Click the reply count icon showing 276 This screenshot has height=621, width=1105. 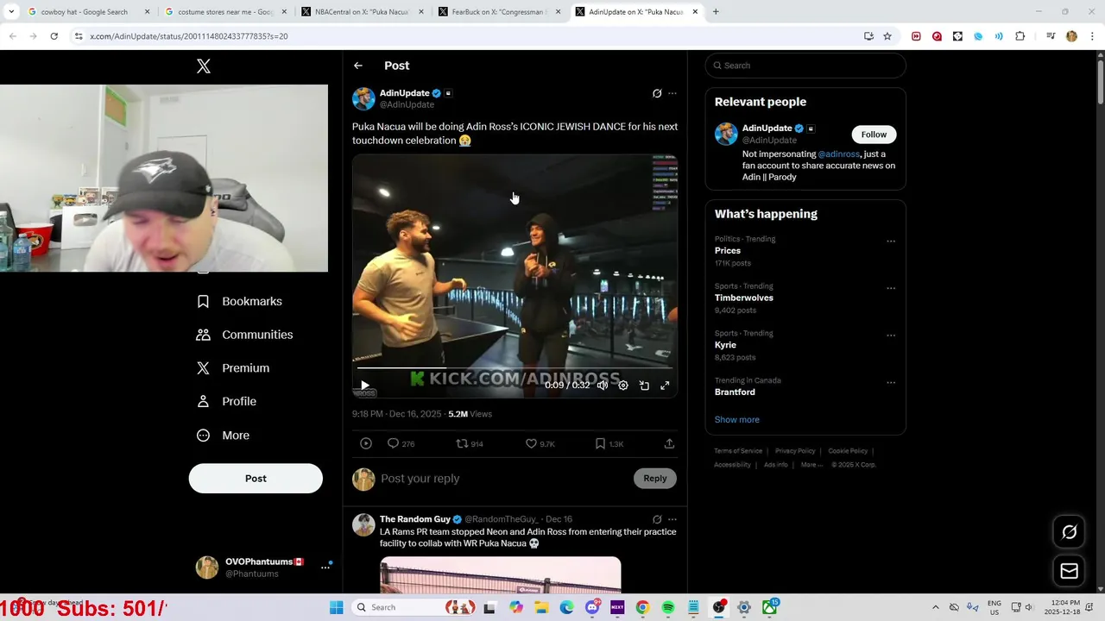point(401,443)
